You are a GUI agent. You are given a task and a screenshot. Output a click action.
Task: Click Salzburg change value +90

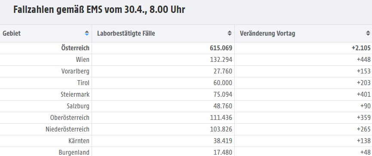[365, 106]
